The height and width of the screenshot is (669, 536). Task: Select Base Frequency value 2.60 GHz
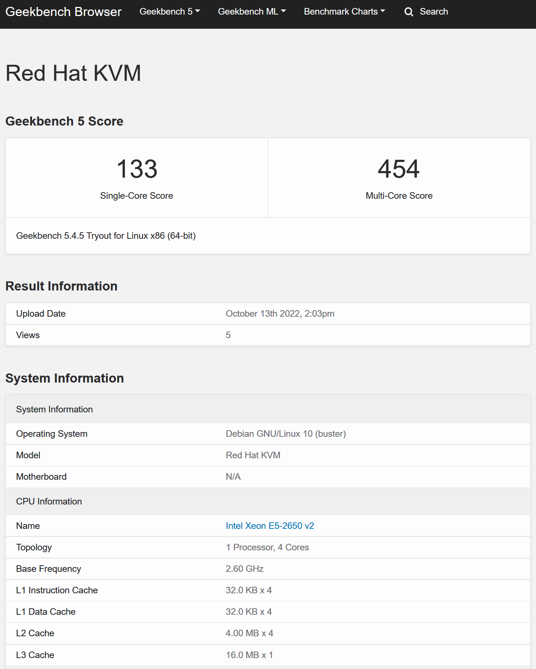click(245, 569)
